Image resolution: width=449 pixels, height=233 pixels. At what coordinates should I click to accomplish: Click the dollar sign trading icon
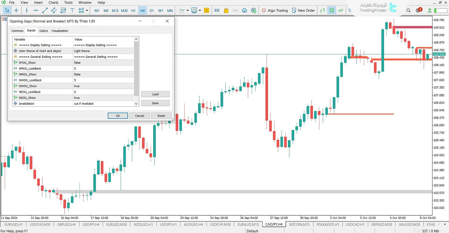tap(207, 10)
